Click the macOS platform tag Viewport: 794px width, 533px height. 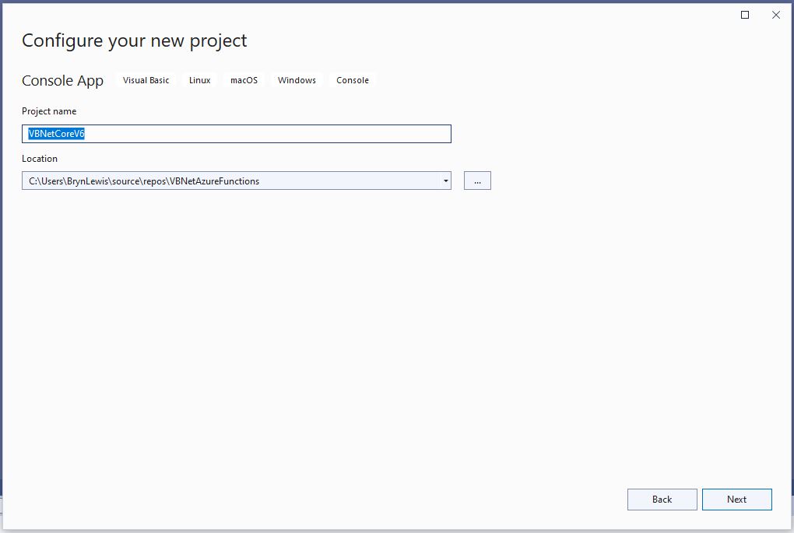tap(244, 80)
